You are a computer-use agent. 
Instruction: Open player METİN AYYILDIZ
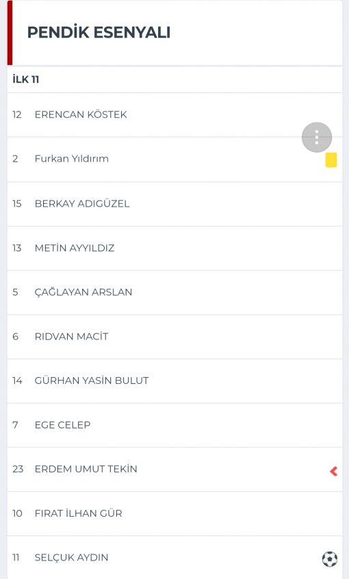tap(174, 248)
